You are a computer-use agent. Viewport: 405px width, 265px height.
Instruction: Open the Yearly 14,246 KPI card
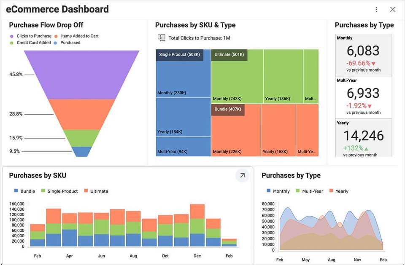[x=364, y=137]
